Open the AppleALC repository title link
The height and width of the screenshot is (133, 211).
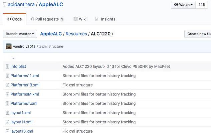[51, 4]
